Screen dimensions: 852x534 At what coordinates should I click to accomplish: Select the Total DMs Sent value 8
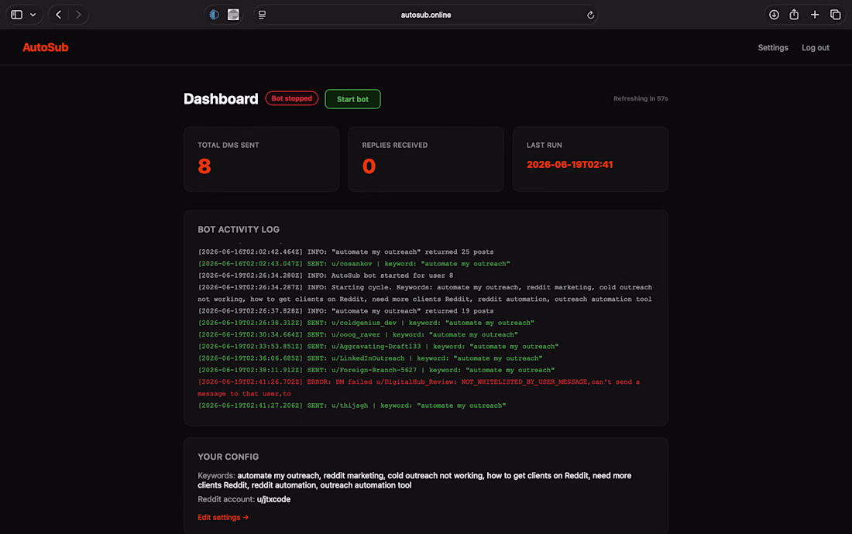(x=204, y=166)
